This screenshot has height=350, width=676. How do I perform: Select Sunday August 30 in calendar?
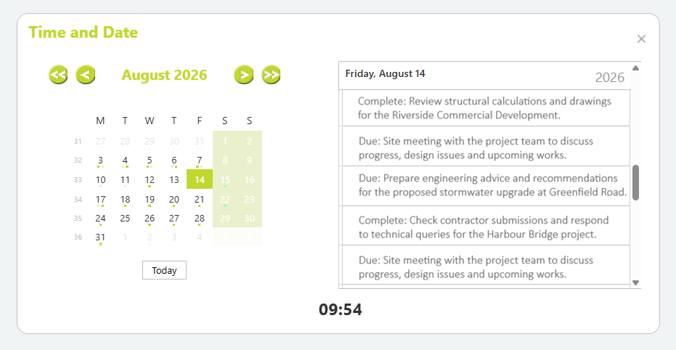click(x=250, y=218)
